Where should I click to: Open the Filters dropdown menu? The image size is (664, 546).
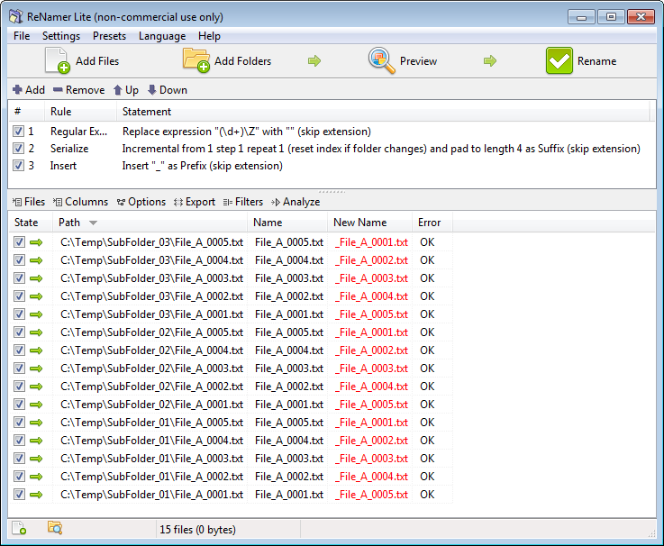(x=243, y=202)
